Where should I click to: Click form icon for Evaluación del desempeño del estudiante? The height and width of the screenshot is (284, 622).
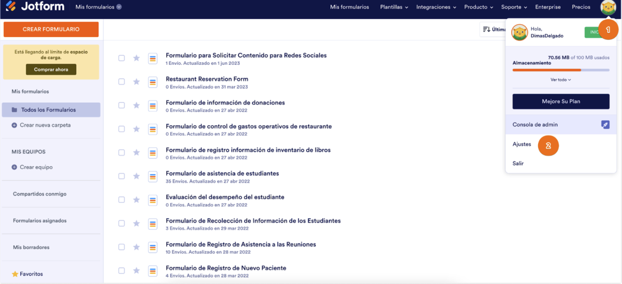(153, 200)
